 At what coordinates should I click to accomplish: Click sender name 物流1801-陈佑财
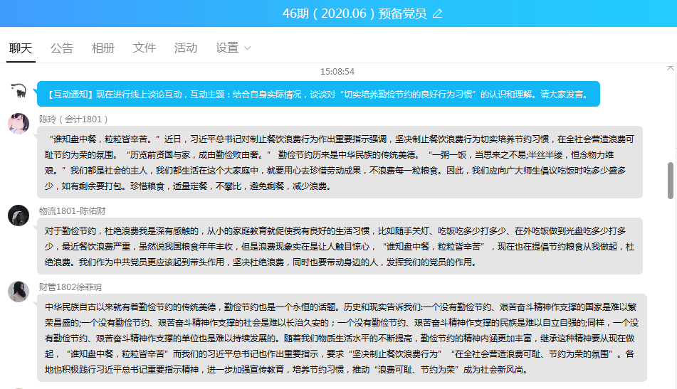[72, 211]
